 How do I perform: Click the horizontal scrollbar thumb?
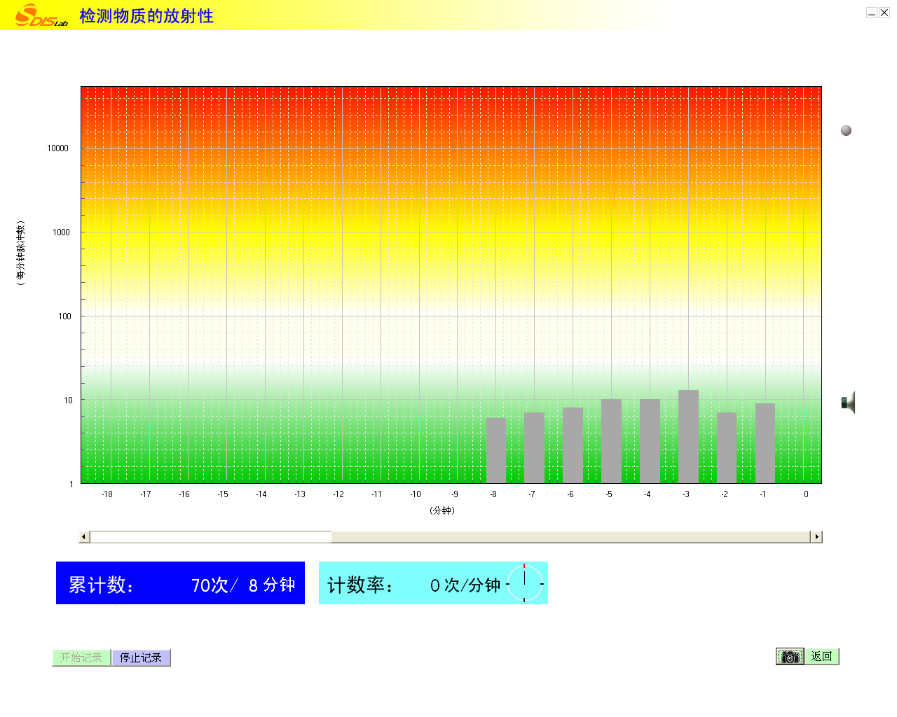[x=210, y=537]
